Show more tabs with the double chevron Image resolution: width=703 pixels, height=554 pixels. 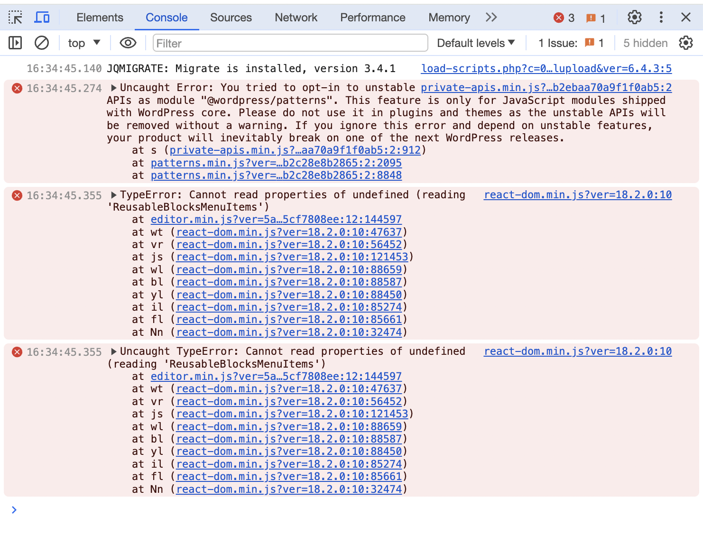point(491,18)
